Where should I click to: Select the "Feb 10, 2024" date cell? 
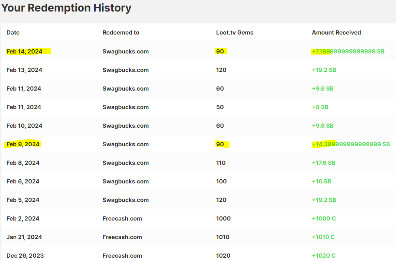[x=24, y=126]
